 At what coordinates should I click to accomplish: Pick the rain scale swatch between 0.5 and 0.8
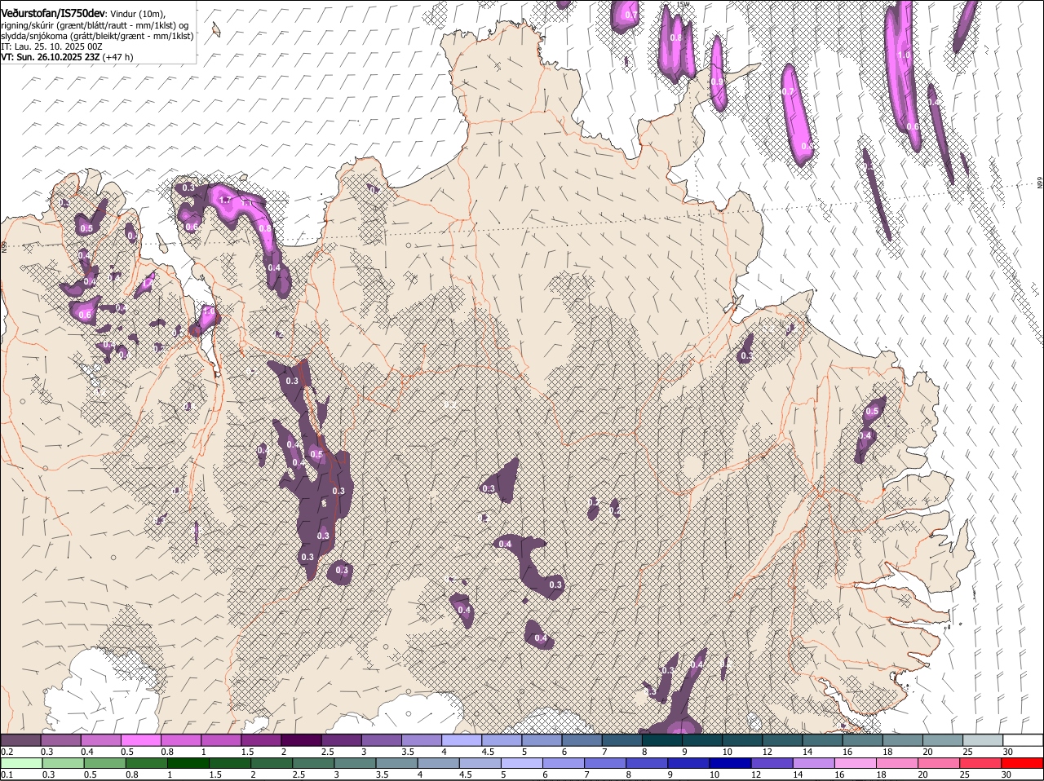tap(105, 763)
